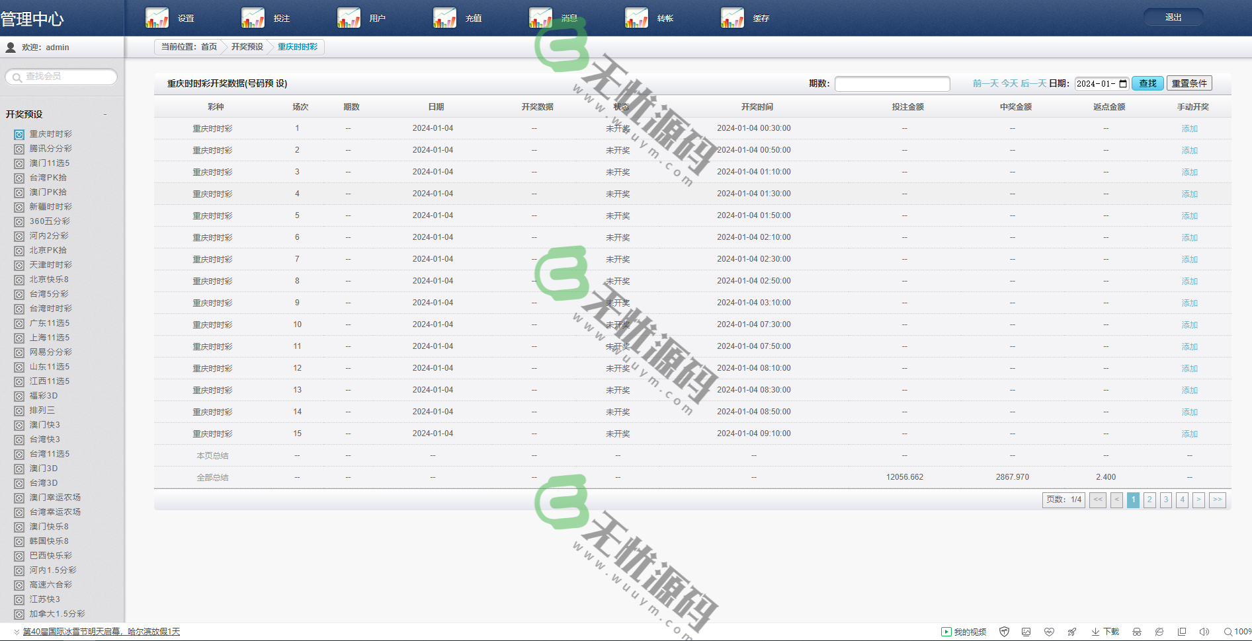This screenshot has height=641, width=1252.
Task: Click the heart health-check icon in status bar
Action: (1049, 632)
